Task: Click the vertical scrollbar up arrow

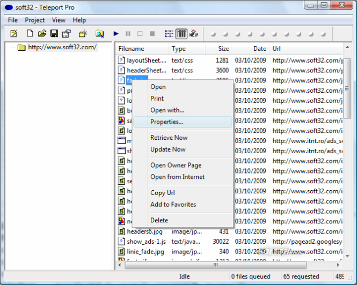Action: coord(347,47)
